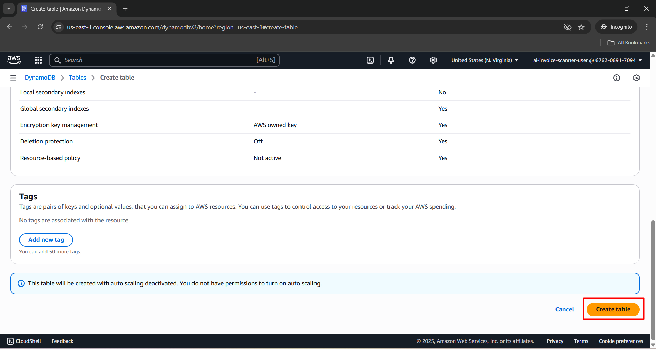
Task: Go to Tables breadcrumb
Action: point(78,78)
